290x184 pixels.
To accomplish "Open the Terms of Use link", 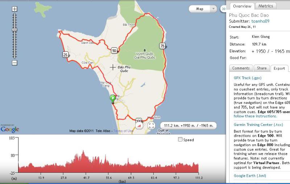I will pos(123,131).
